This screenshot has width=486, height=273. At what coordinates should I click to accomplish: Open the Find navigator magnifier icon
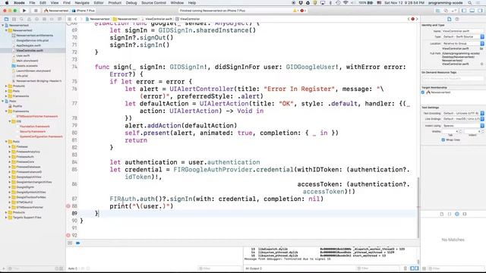tap(22, 19)
